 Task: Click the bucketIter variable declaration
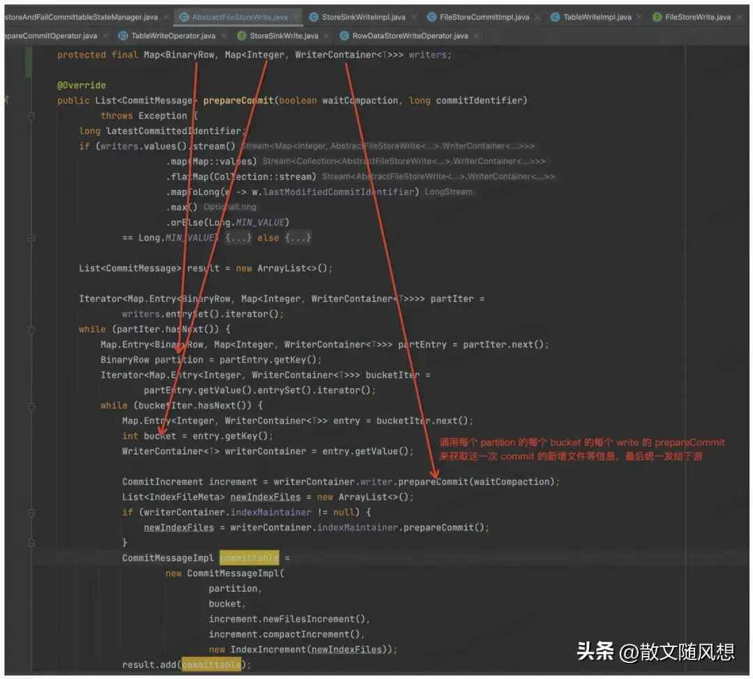click(393, 376)
